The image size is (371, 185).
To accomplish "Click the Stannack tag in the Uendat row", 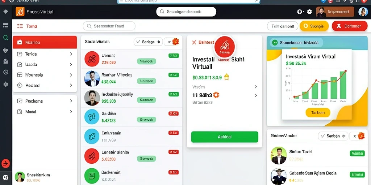I will pyautogui.click(x=146, y=61).
